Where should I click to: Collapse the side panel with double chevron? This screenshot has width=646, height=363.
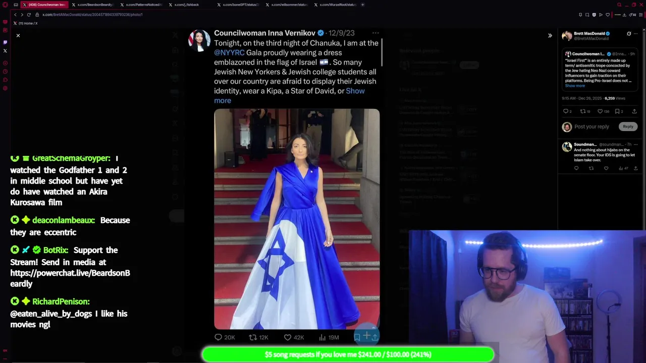tap(550, 35)
